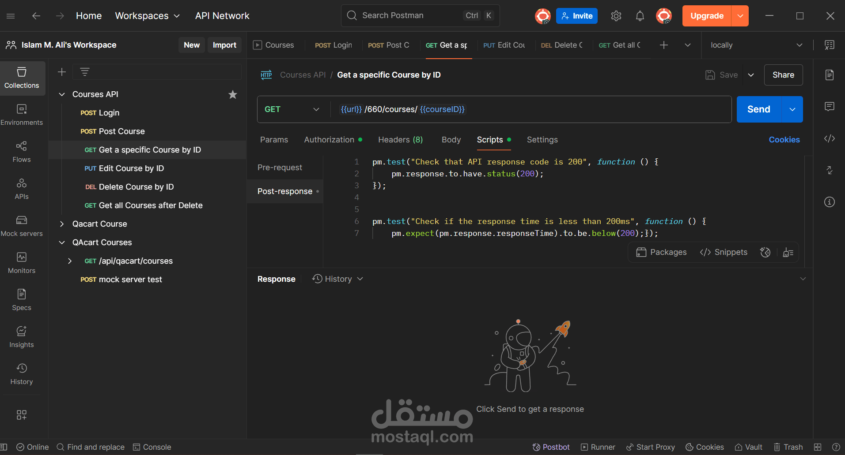Viewport: 845px width, 455px height.
Task: Open the environment selector showing locally
Action: (756, 45)
